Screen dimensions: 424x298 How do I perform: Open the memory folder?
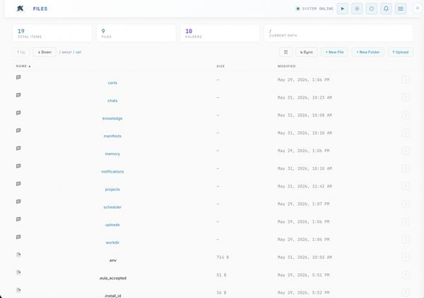(x=112, y=154)
